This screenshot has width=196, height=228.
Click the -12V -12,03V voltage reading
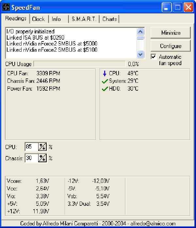coord(89,181)
